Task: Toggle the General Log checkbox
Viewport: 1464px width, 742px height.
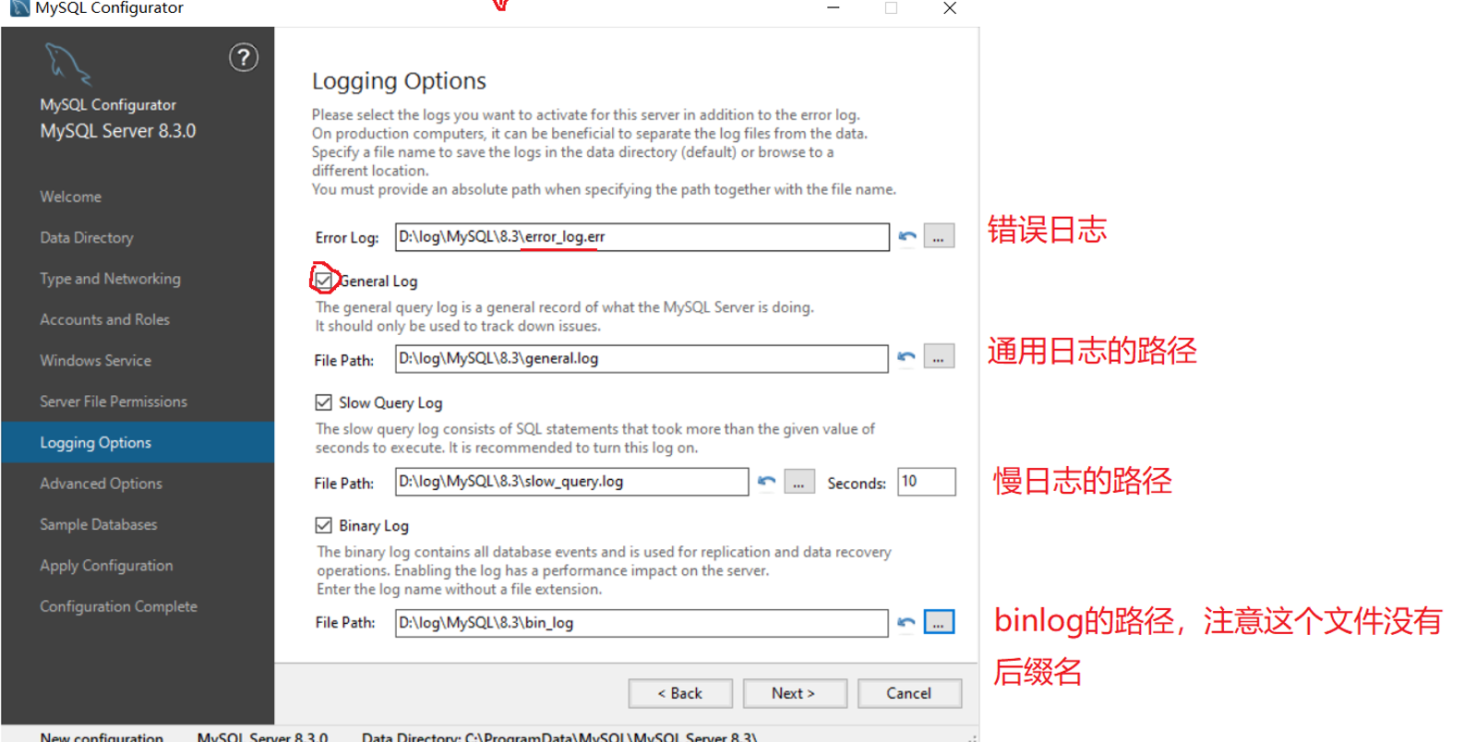Action: point(324,280)
